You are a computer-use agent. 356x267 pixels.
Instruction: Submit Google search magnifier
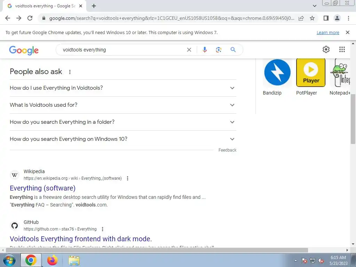pyautogui.click(x=233, y=50)
